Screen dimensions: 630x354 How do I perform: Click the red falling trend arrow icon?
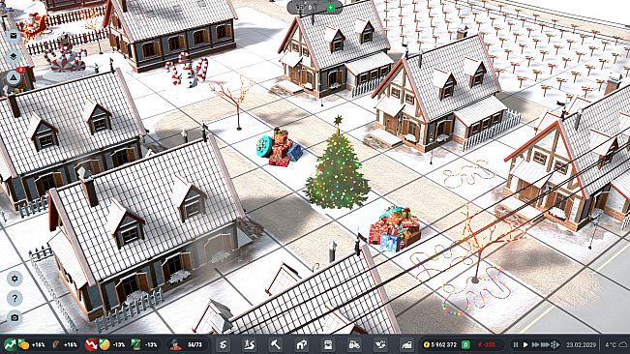click(91, 344)
